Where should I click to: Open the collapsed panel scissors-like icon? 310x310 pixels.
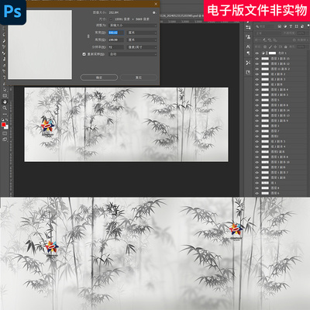[x=248, y=63]
